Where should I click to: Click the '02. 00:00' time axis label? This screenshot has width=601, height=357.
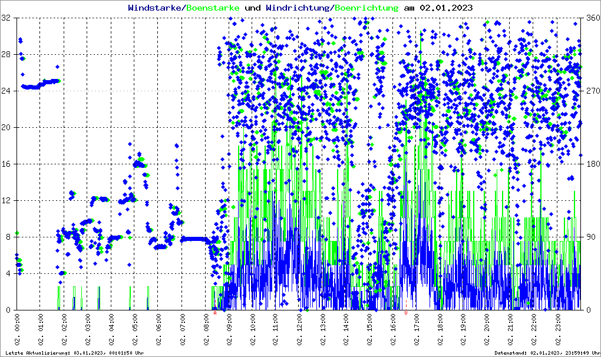pos(18,331)
